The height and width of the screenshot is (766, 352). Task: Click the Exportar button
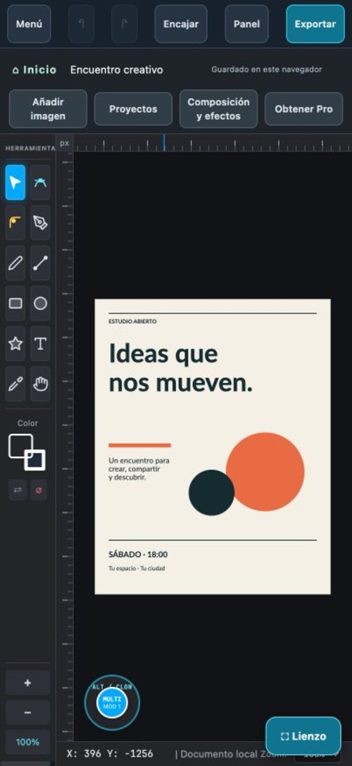(x=315, y=24)
